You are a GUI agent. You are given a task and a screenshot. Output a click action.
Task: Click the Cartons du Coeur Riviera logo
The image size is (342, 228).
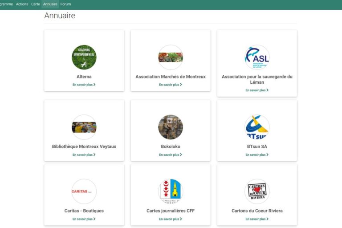tap(257, 191)
